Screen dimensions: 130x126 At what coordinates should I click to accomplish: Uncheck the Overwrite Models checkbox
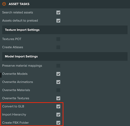pos(58,74)
